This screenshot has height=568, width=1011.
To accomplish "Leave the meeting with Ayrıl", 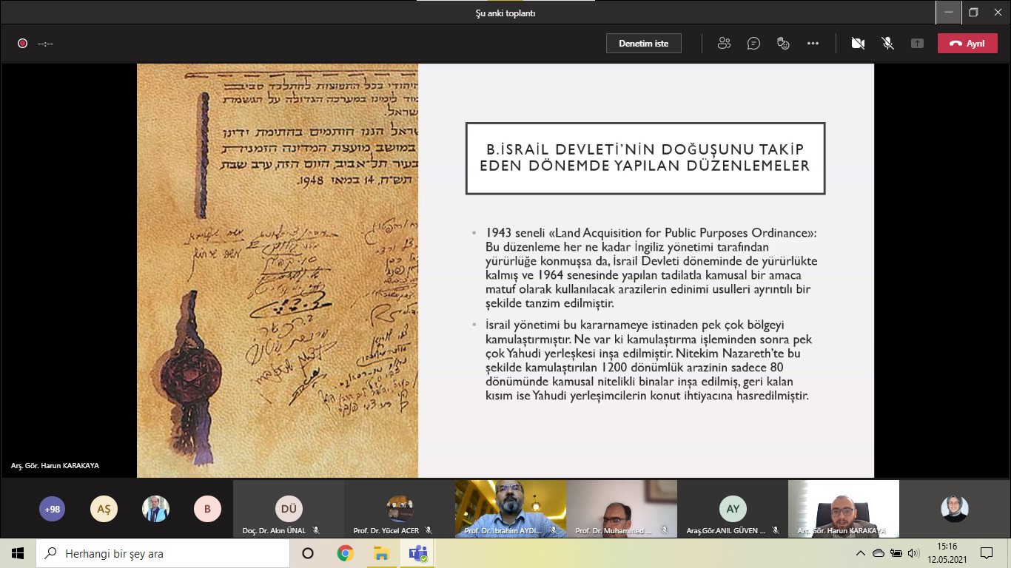I will [x=967, y=43].
